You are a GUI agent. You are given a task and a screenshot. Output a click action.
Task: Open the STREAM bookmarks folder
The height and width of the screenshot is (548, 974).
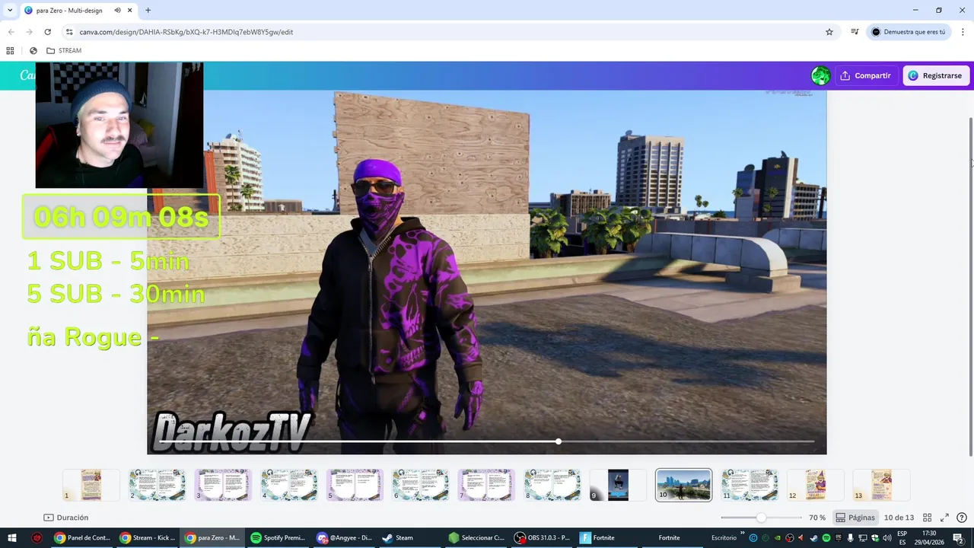click(63, 50)
